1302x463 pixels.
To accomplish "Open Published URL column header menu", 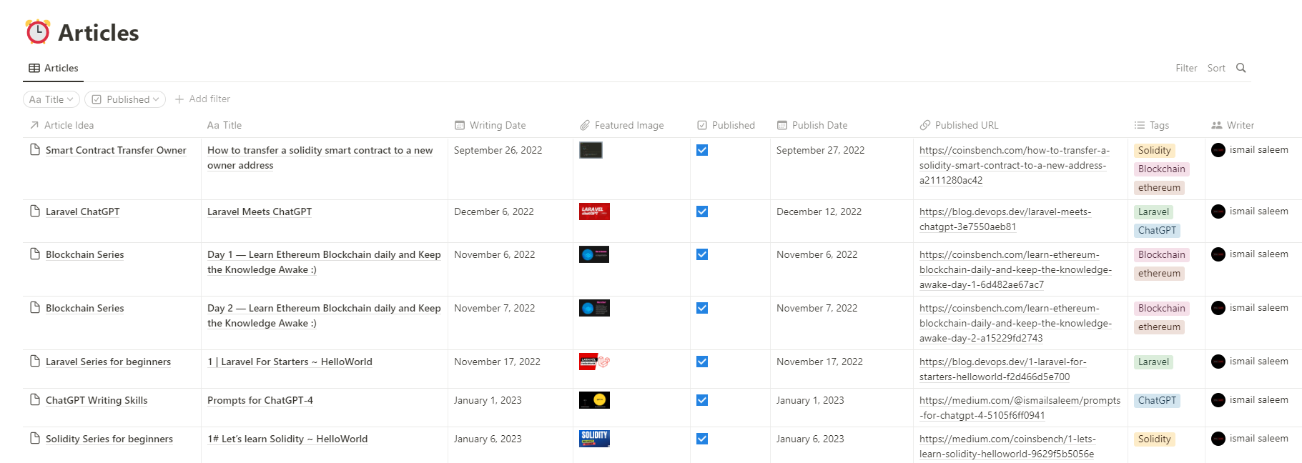I will 959,125.
